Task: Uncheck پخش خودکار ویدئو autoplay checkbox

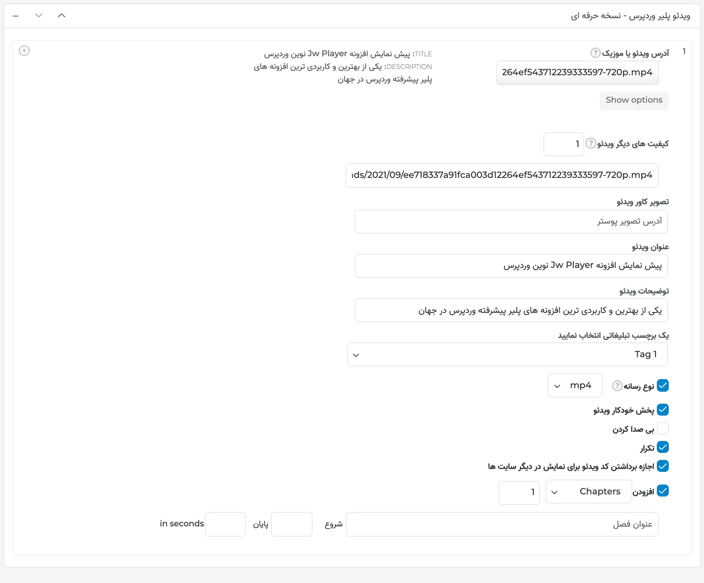Action: point(663,410)
